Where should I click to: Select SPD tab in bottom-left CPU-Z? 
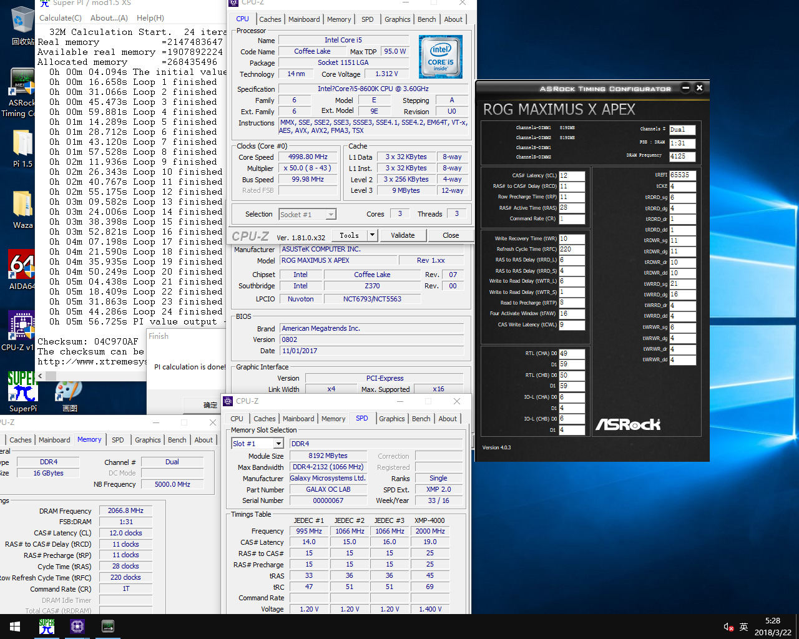point(118,440)
